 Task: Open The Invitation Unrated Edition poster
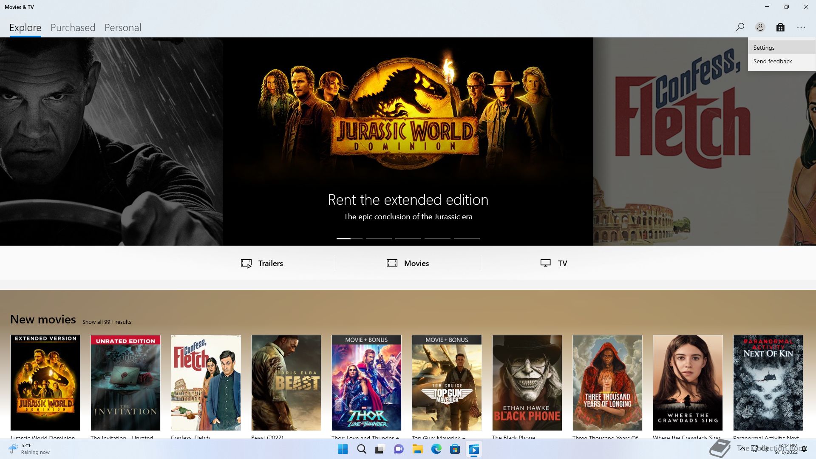[x=125, y=382]
